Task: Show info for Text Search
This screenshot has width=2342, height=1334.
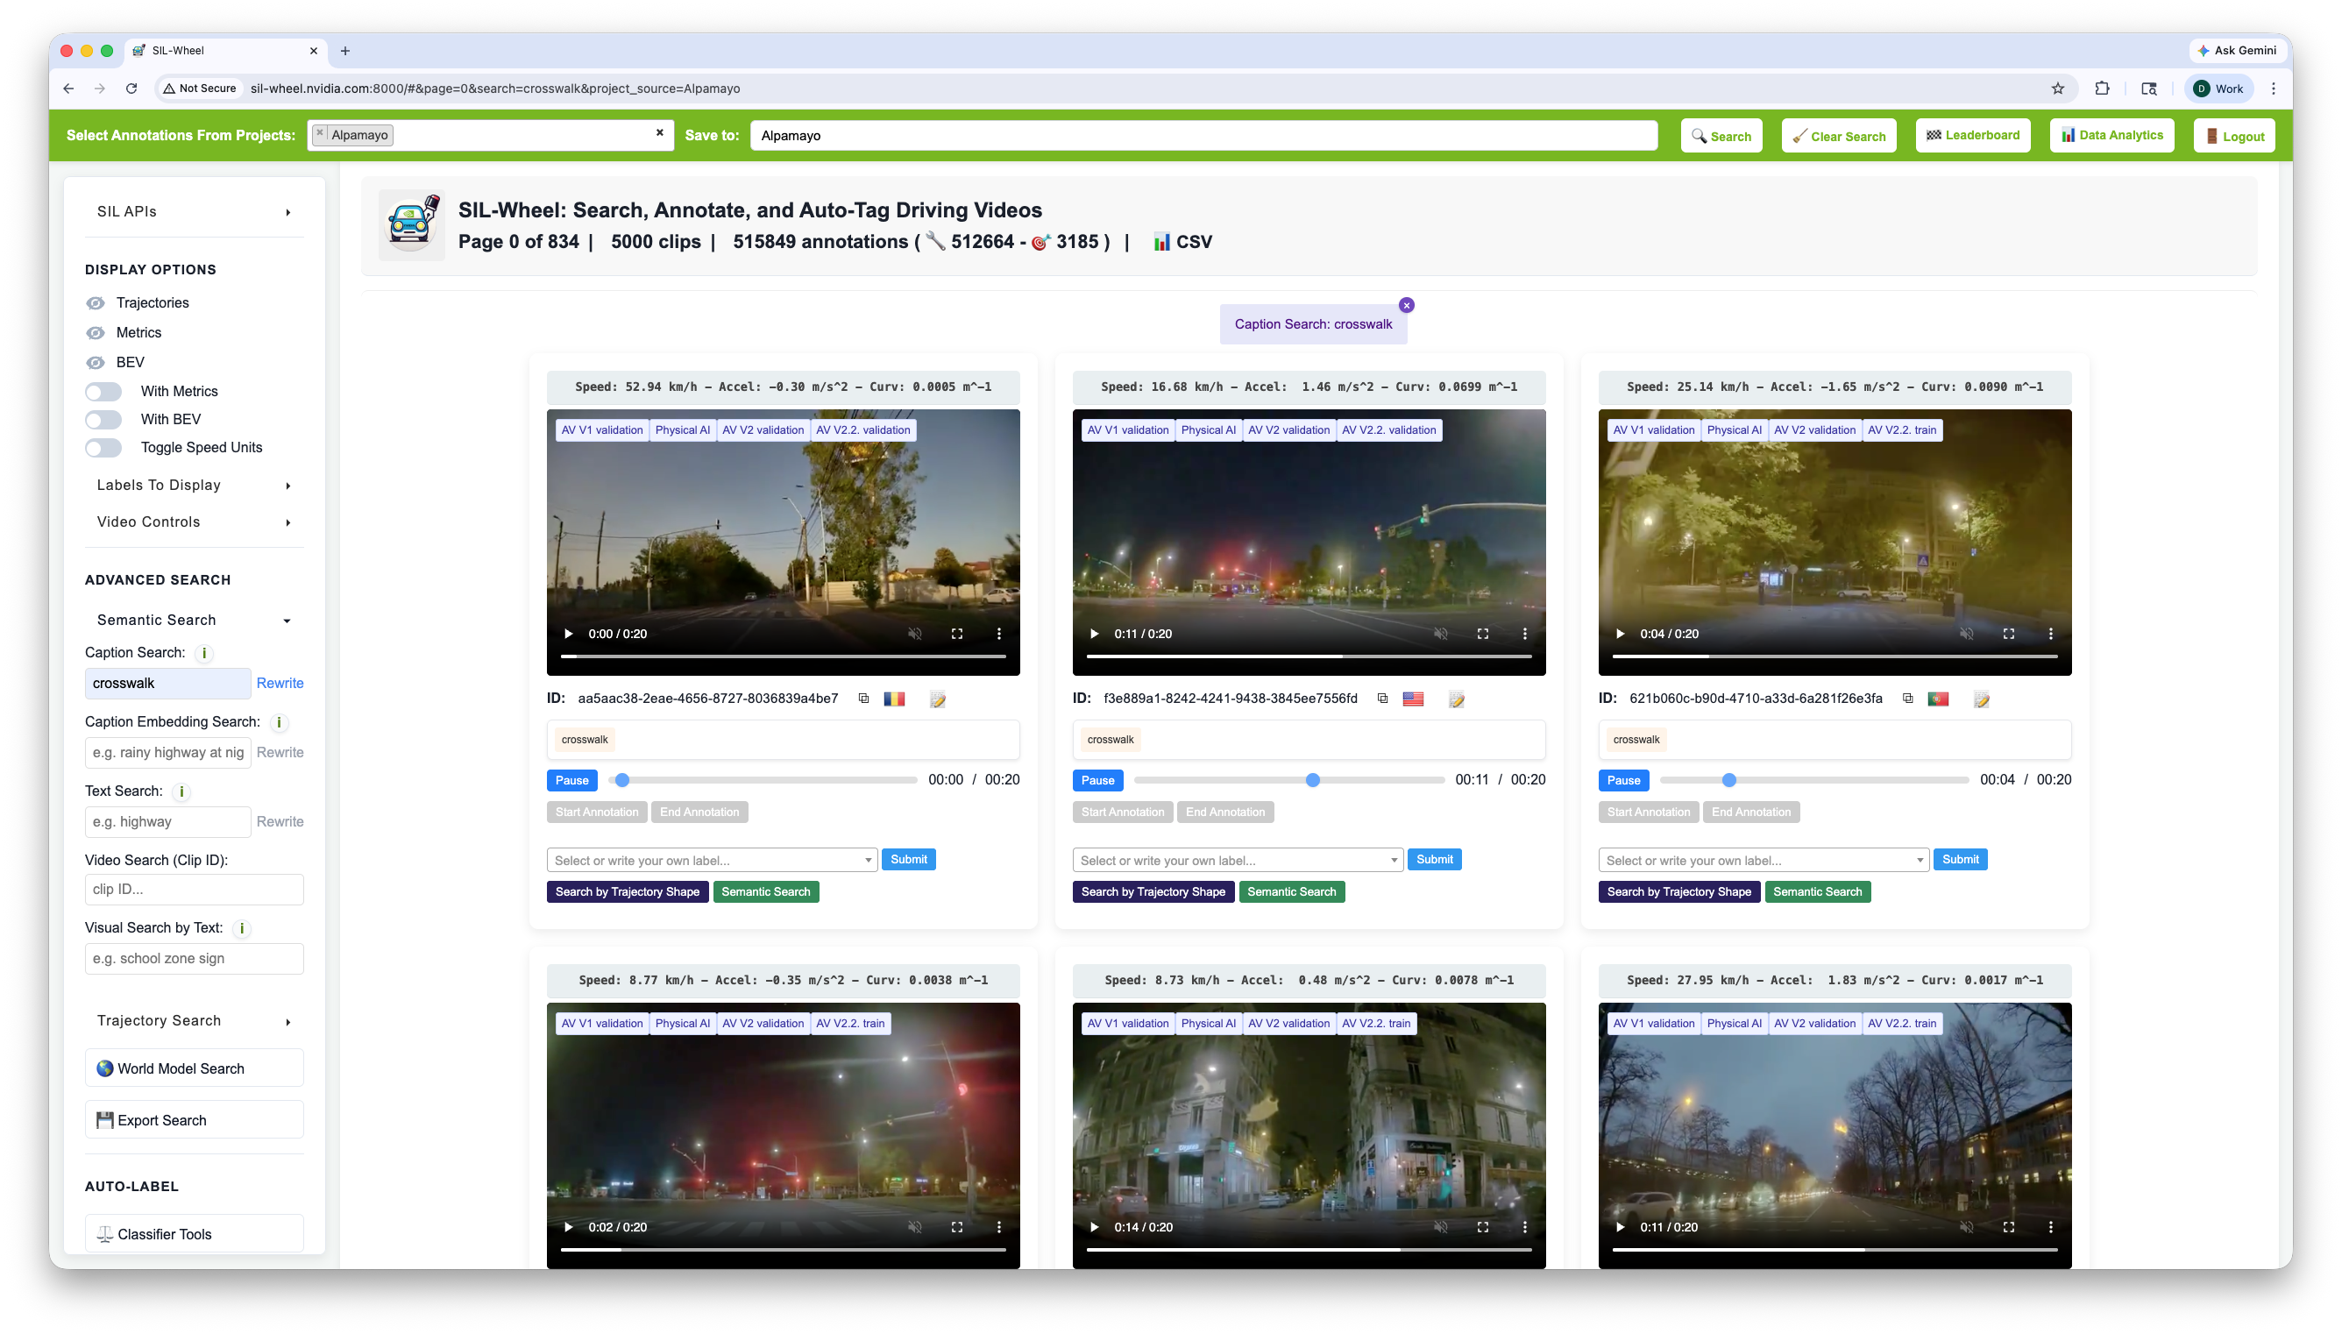Action: [x=181, y=791]
